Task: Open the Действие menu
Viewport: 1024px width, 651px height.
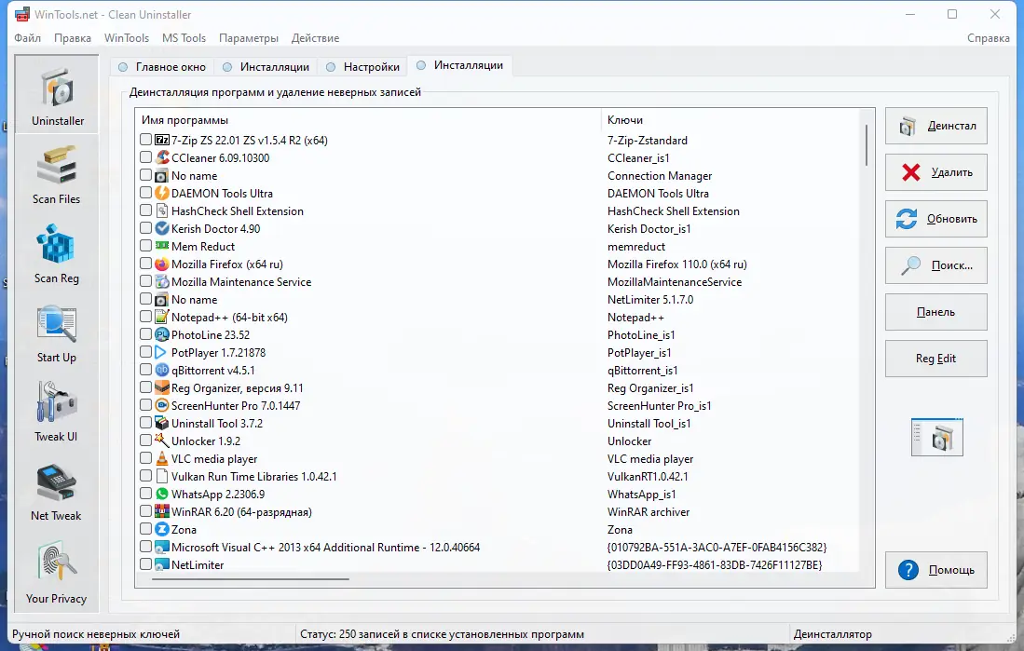Action: click(x=316, y=38)
